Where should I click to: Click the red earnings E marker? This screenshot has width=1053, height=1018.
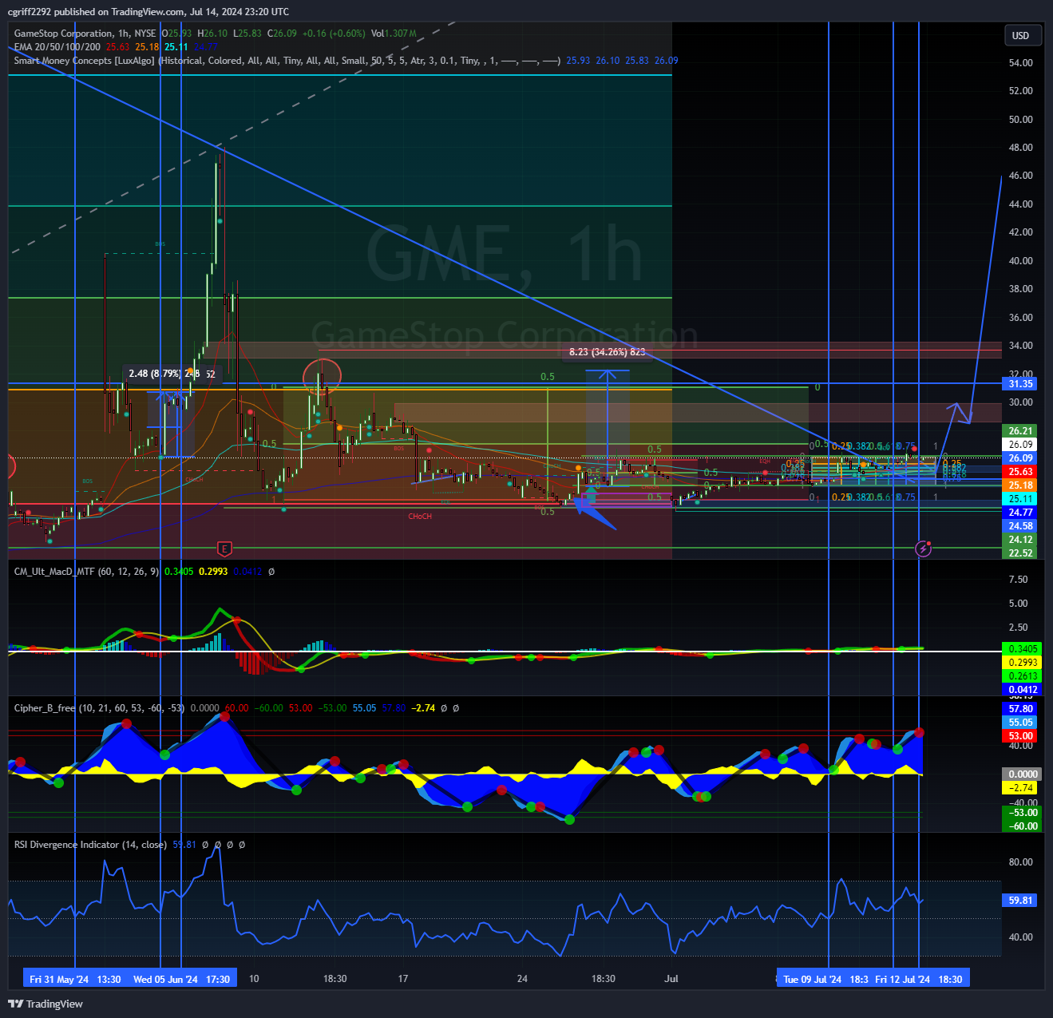click(x=224, y=549)
